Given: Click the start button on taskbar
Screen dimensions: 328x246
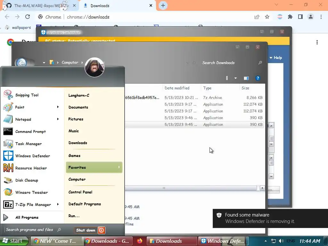Looking at the screenshot, I should pyautogui.click(x=14, y=241).
